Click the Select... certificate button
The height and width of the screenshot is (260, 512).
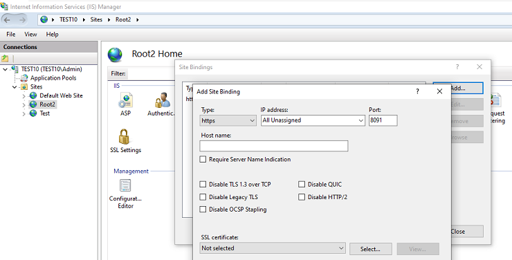tap(371, 249)
